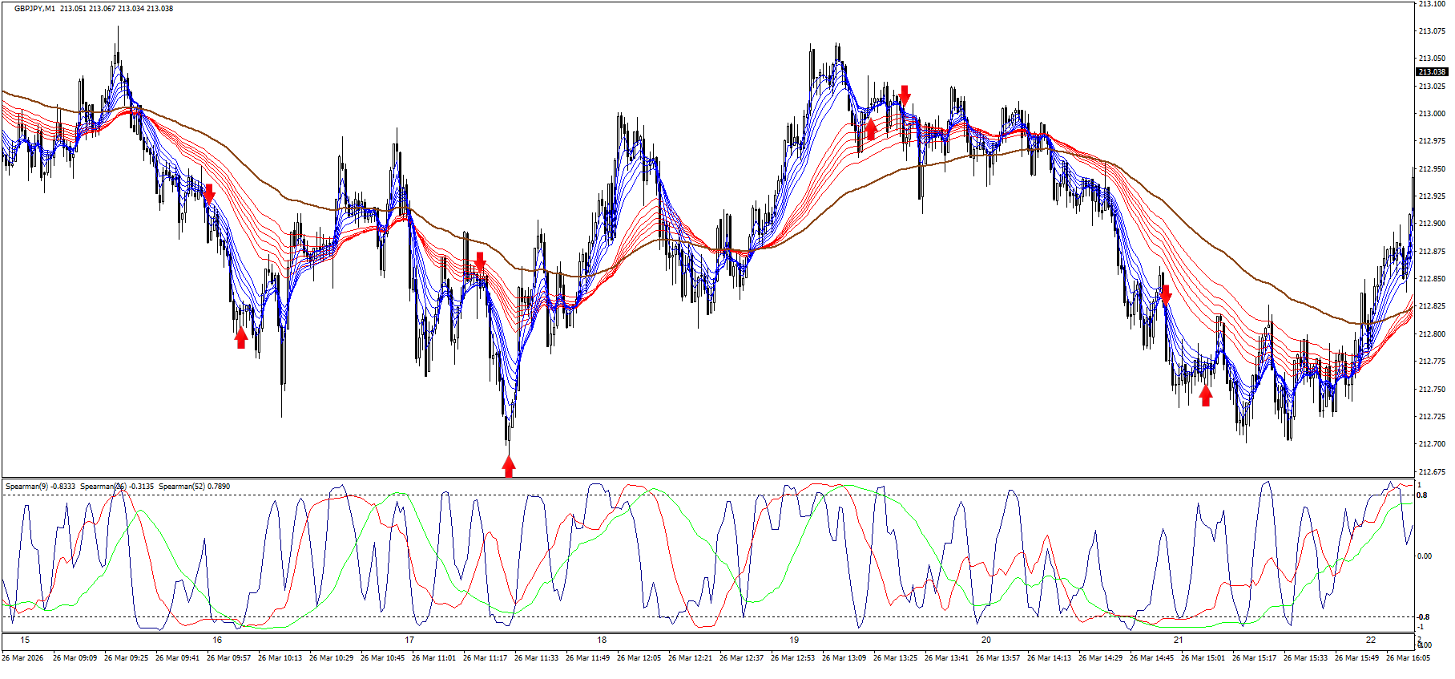1455x679 pixels.
Task: Click the GBPJPY,M1 chart title label
Action: pyautogui.click(x=35, y=9)
